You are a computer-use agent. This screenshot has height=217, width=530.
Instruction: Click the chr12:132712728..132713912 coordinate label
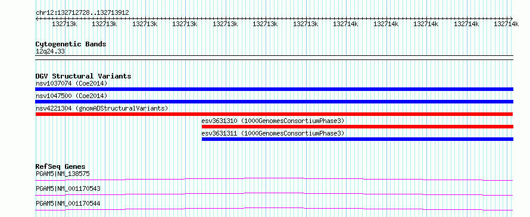[x=82, y=12]
